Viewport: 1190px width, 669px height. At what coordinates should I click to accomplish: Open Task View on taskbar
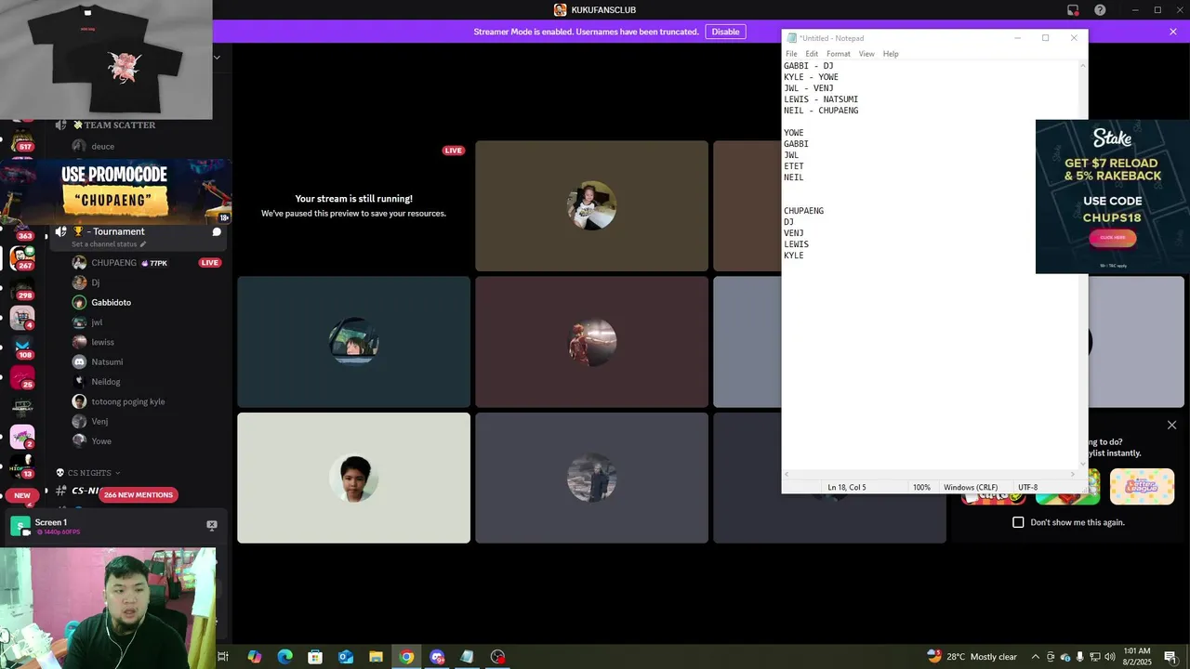click(223, 657)
